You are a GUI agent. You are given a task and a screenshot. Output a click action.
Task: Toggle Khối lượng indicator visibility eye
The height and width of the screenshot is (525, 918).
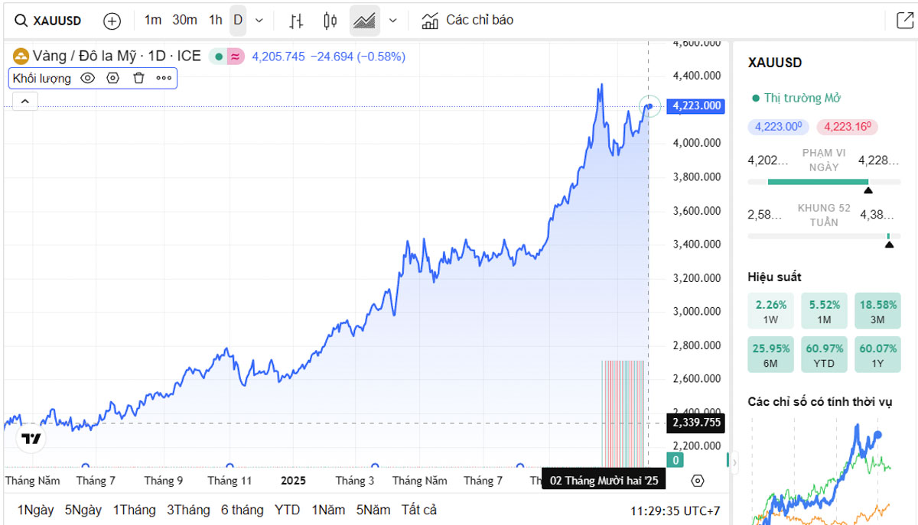[88, 78]
